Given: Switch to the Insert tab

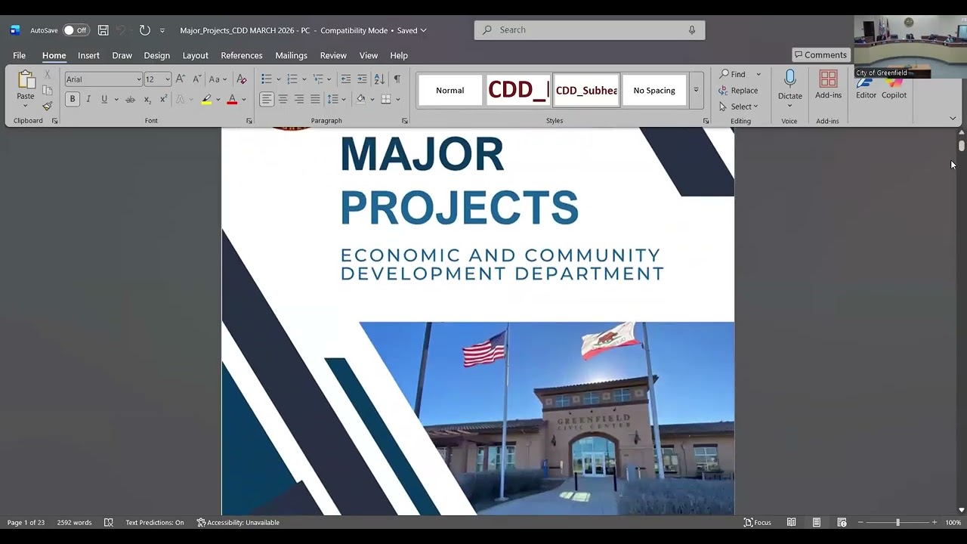Looking at the screenshot, I should 88,55.
